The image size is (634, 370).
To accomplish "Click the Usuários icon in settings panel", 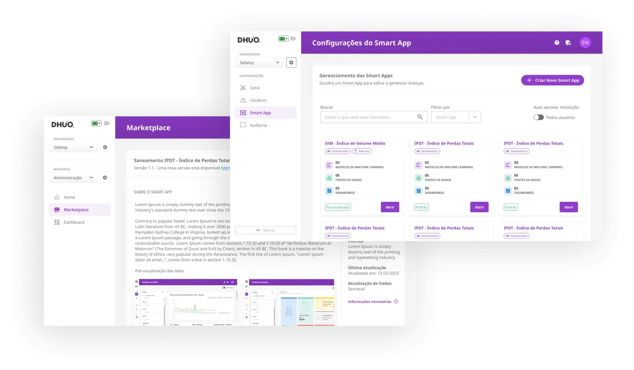I will [x=243, y=100].
